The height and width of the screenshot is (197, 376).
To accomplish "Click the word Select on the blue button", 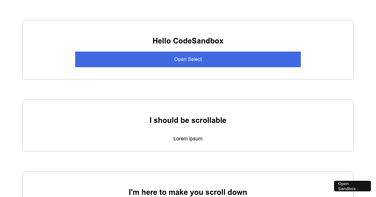I will [x=195, y=59].
